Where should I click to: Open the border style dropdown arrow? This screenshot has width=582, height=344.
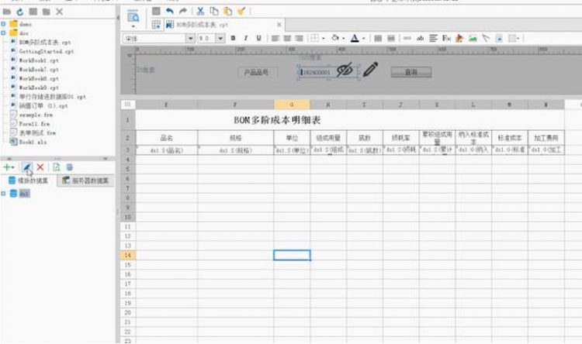click(324, 39)
